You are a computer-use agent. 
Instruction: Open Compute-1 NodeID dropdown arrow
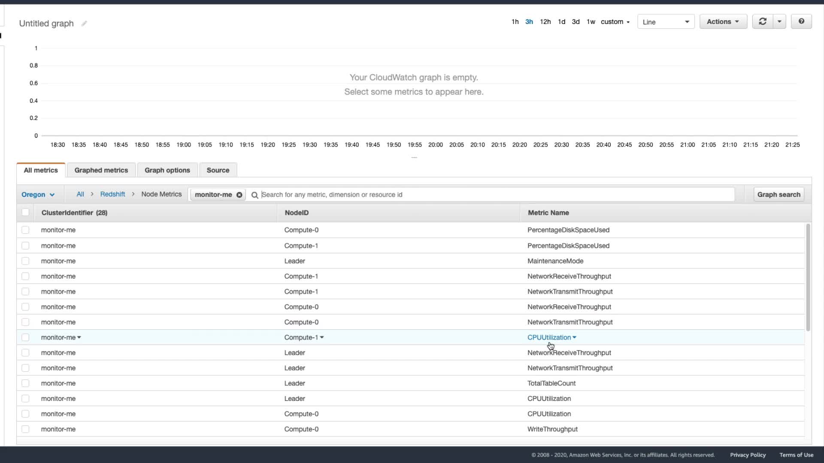(x=322, y=337)
